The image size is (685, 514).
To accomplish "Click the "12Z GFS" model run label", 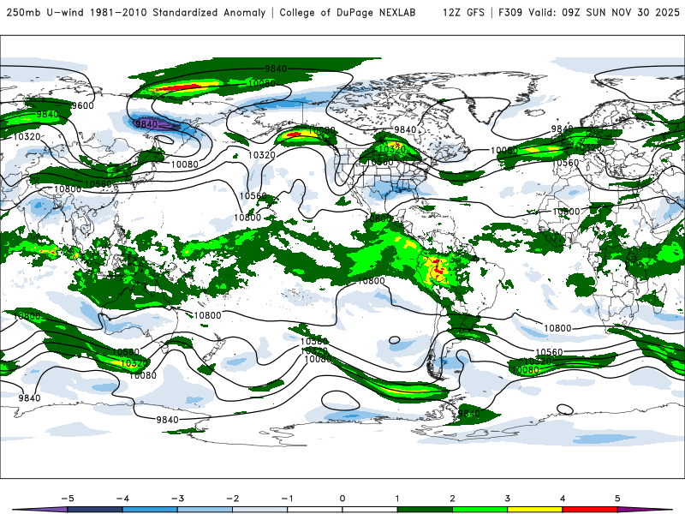I will click(x=463, y=12).
